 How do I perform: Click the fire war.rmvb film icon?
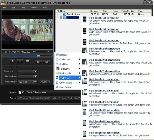point(64,18)
